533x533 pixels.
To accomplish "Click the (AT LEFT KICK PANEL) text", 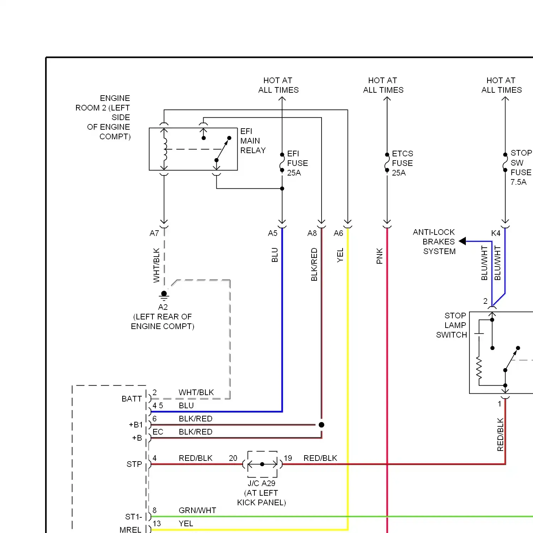I will pos(262,497).
